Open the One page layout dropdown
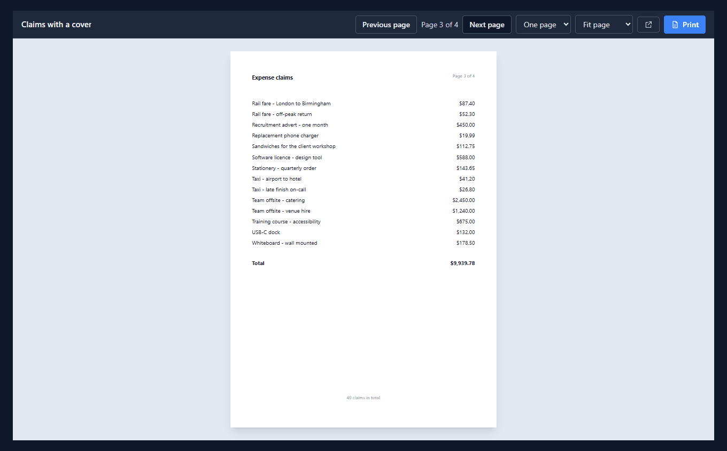The image size is (727, 451). coord(543,25)
